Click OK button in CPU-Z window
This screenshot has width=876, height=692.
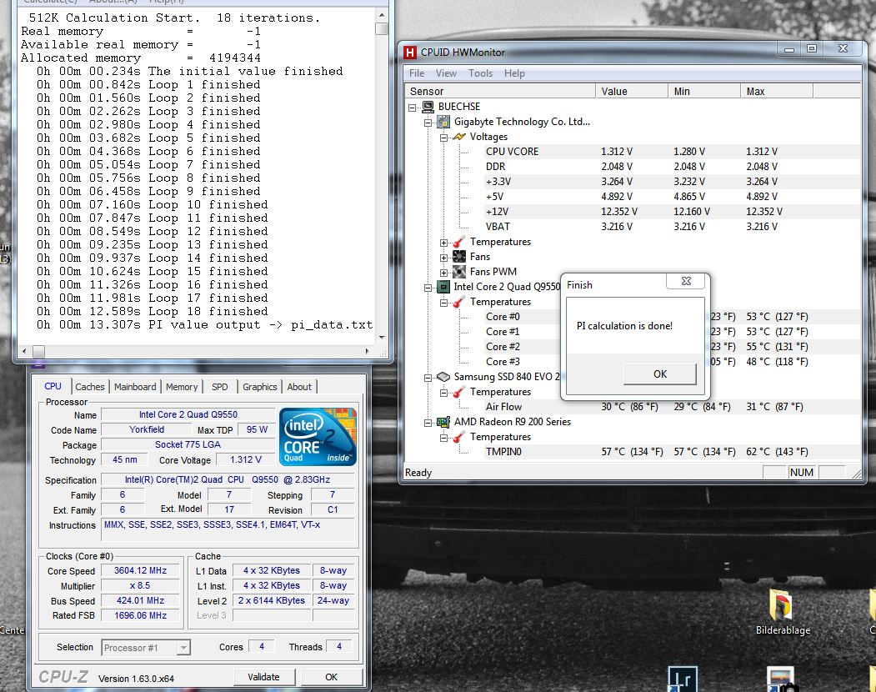331,677
